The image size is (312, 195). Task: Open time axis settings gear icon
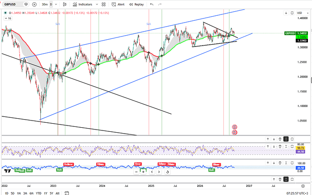[x=303, y=186]
